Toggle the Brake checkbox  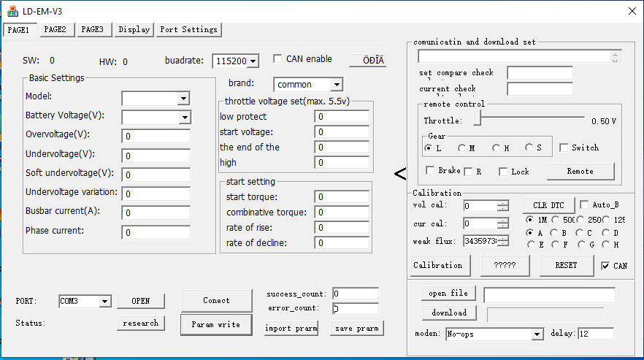(x=431, y=171)
